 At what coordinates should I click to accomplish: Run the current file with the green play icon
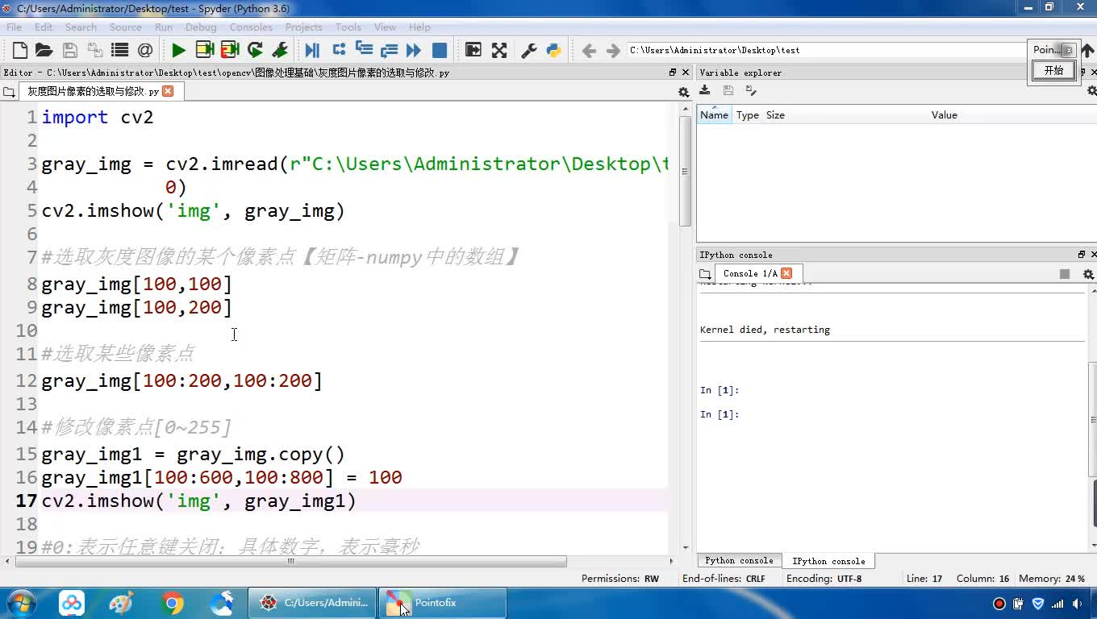pyautogui.click(x=178, y=51)
